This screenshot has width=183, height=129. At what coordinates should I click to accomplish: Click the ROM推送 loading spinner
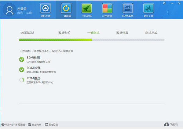coord(22,80)
